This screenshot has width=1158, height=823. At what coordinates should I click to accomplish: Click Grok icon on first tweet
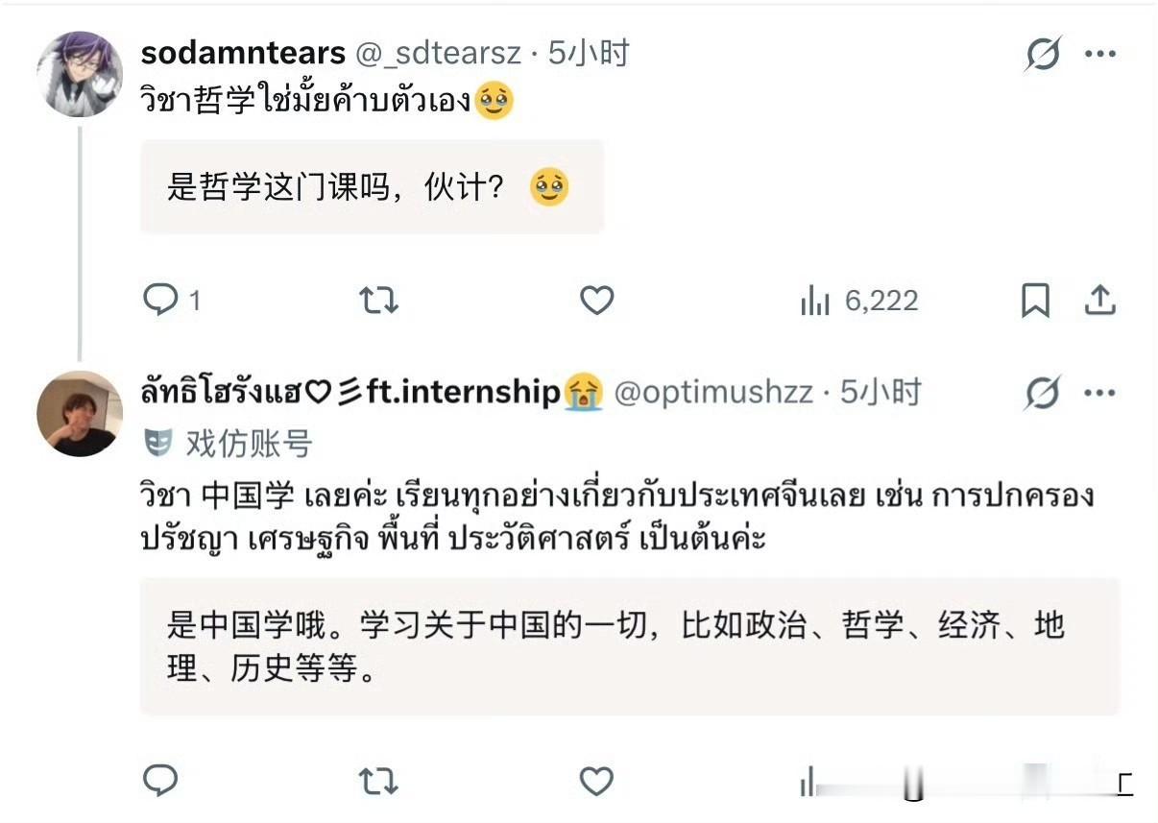tap(1043, 54)
